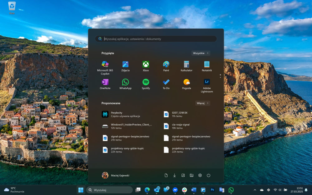Open Google Translate taskbar icon
Screen dimensions: 312x195
tap(222, 190)
